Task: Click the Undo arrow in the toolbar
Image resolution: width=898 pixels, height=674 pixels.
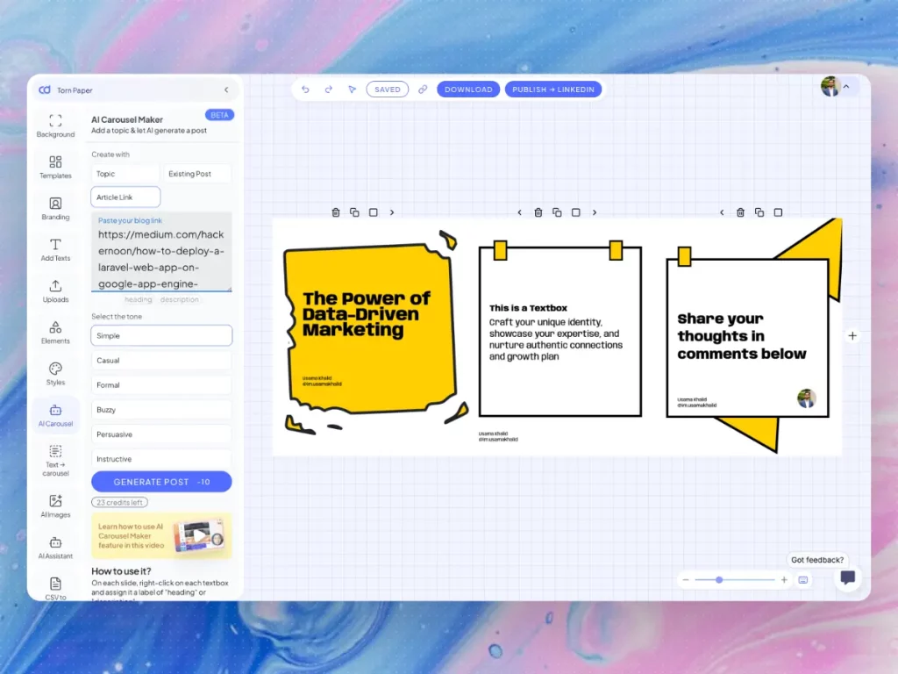Action: tap(305, 89)
